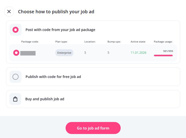Image resolution: width=186 pixels, height=138 pixels.
Task: Click the Go to job ad form button
Action: pyautogui.click(x=93, y=128)
